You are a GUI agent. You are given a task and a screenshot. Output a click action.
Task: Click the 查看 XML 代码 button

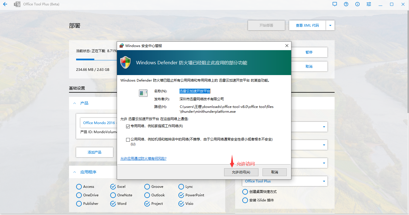[x=307, y=25]
